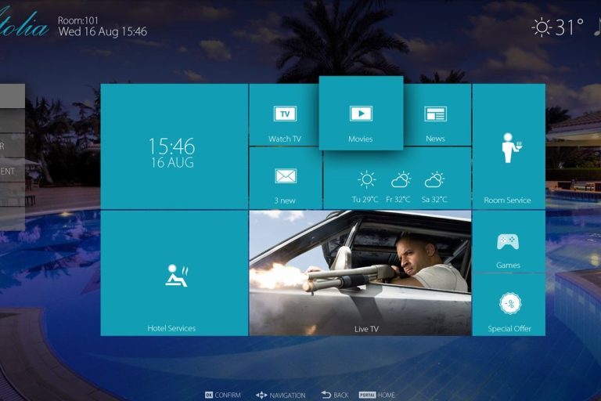This screenshot has height=401, width=601.
Task: Click the "Hotel Services" label
Action: tap(171, 328)
